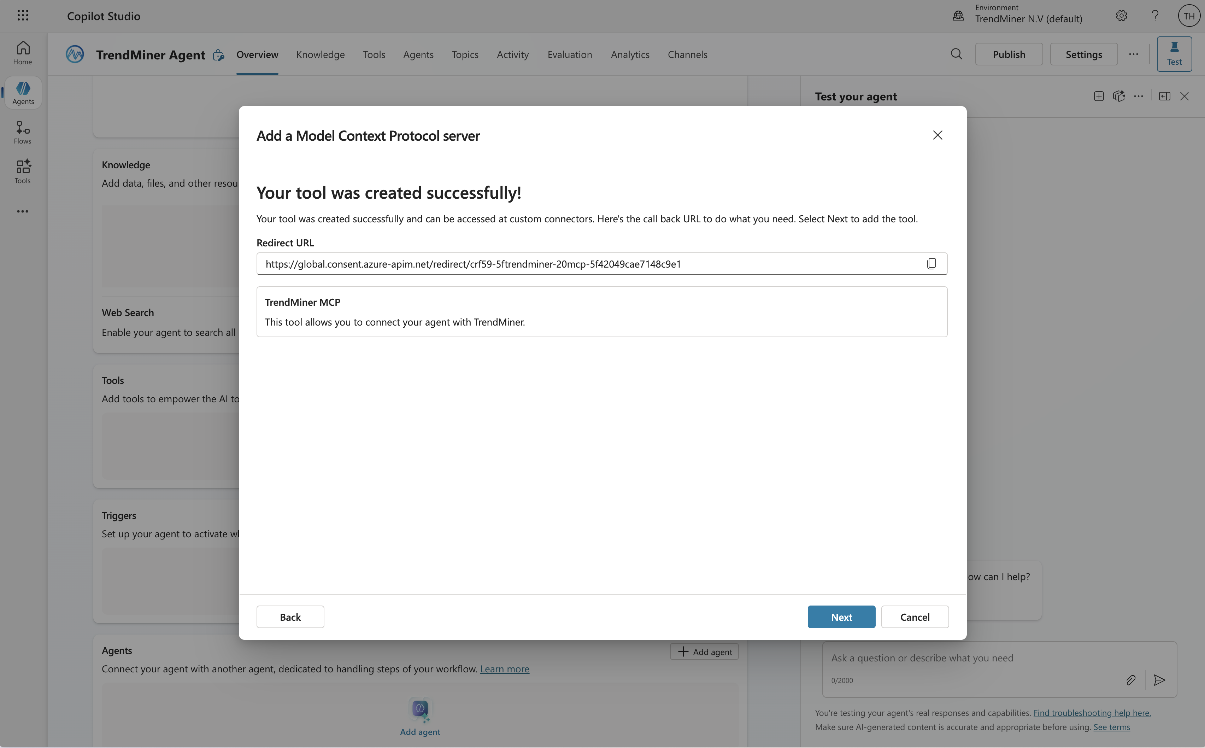Open settings gear in header
This screenshot has height=748, width=1205.
click(x=1122, y=16)
